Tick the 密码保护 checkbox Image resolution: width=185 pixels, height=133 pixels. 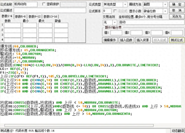pos(44,4)
